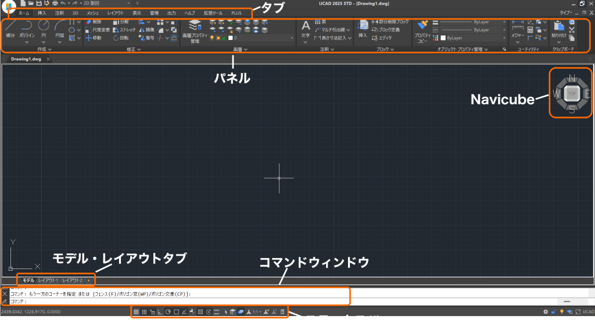Click the 移動 (Move) tool
Image resolution: width=595 pixels, height=326 pixels.
click(93, 38)
